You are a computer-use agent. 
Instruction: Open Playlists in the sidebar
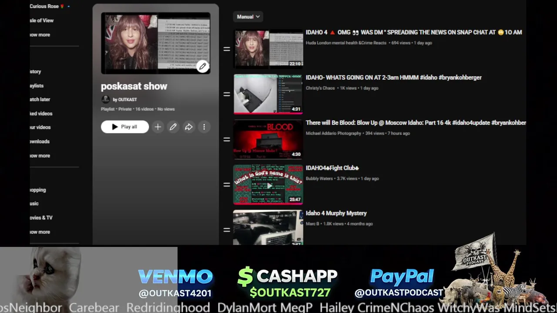coord(37,86)
